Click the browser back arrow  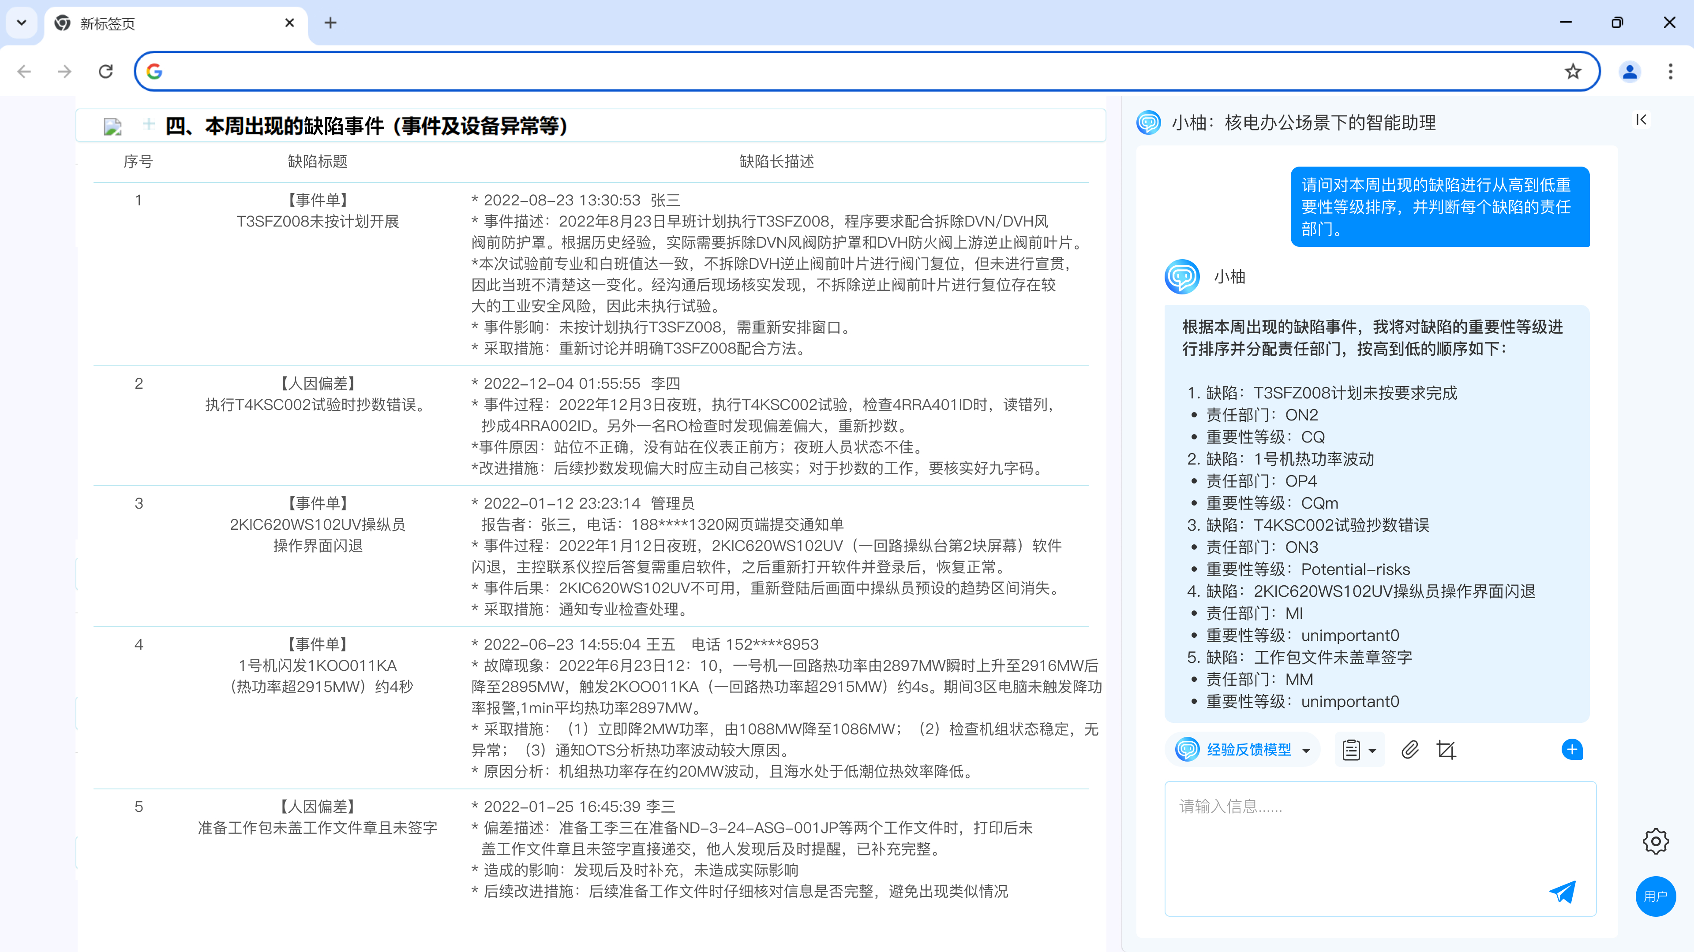24,71
